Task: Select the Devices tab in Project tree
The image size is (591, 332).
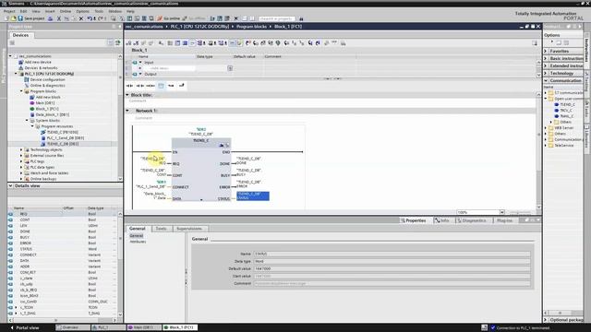Action: pyautogui.click(x=20, y=35)
